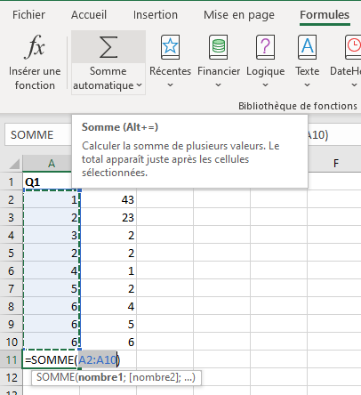Select row 5 header
361x395 pixels.
click(x=12, y=253)
